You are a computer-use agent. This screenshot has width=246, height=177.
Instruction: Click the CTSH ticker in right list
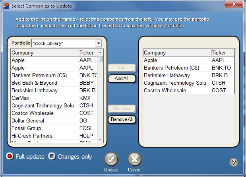point(223,83)
